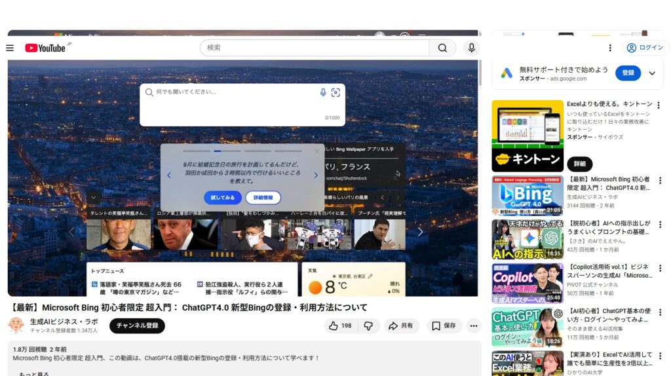
Task: Start voice search with microphone icon
Action: coord(471,48)
